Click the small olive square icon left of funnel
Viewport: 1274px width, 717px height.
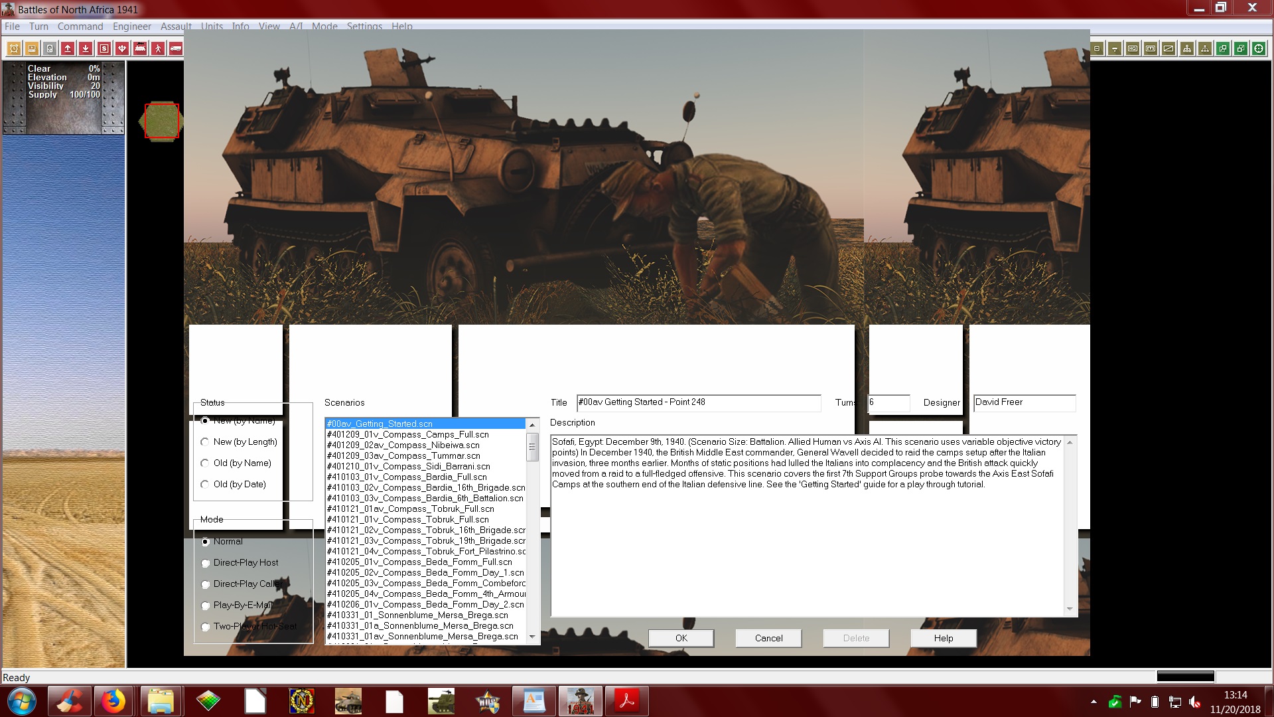[x=1097, y=48]
